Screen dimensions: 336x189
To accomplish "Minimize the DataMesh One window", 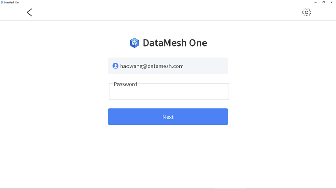I will click(316, 3).
